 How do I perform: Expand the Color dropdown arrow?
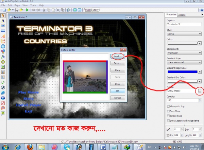click(x=200, y=43)
